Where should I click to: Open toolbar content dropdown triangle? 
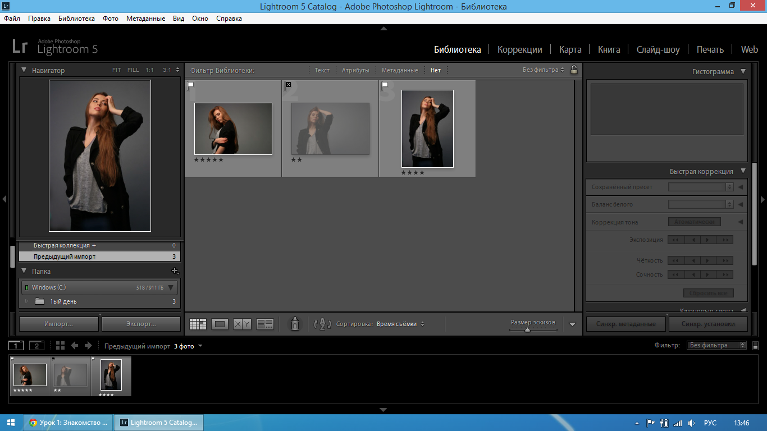tap(572, 324)
